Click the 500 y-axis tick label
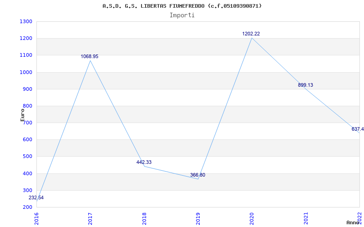 coord(27,157)
